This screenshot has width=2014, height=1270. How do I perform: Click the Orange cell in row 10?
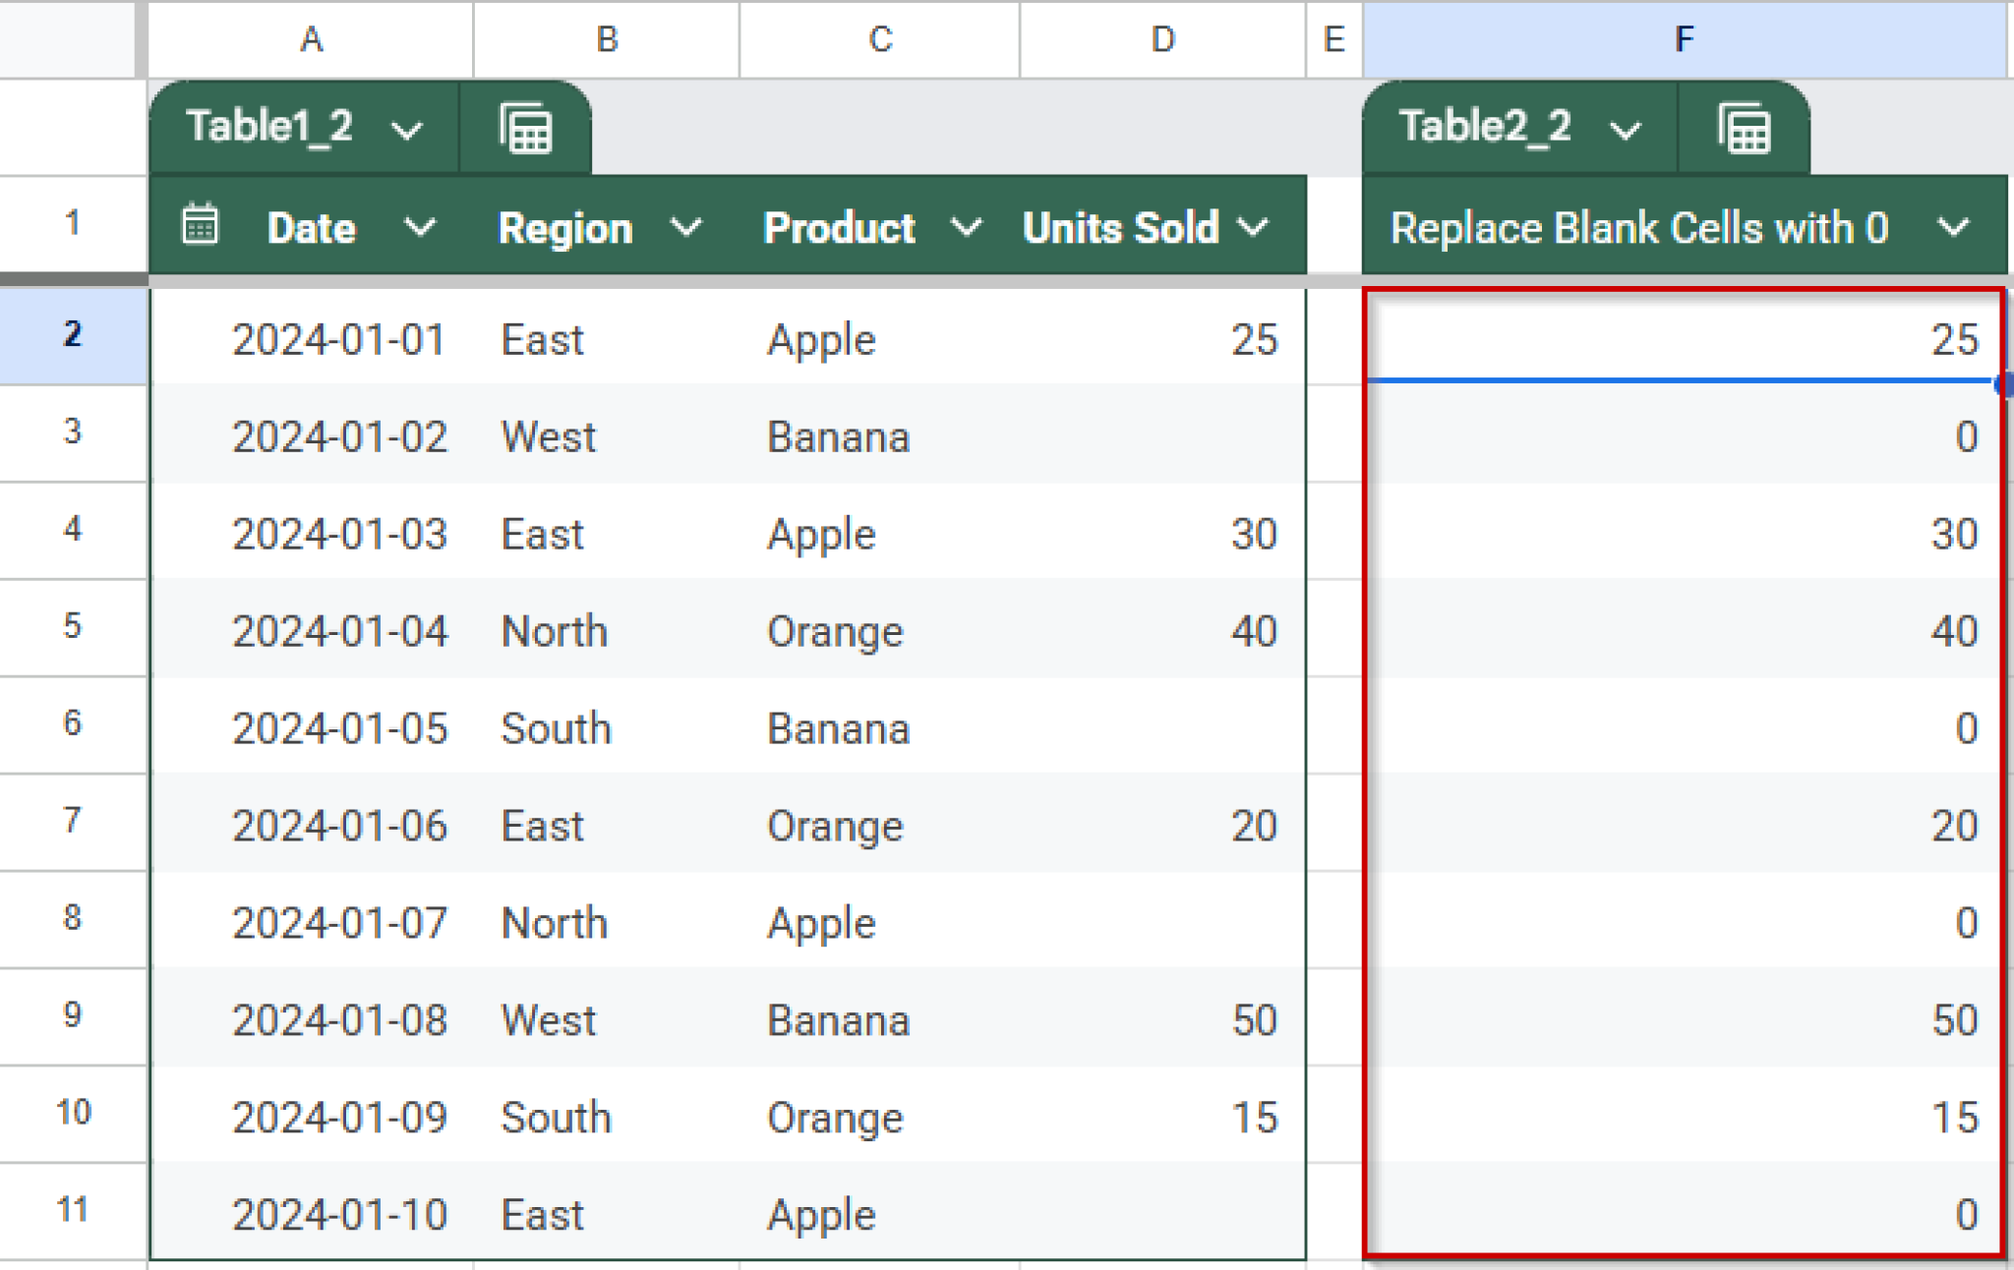click(834, 1118)
